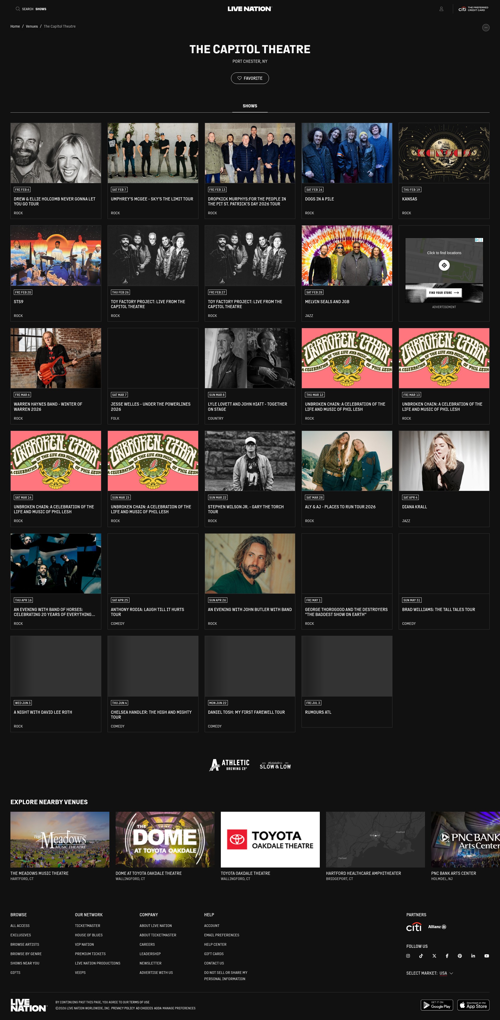Open Ticketmaster in Our Network menu
This screenshot has width=500, height=1020.
87,926
